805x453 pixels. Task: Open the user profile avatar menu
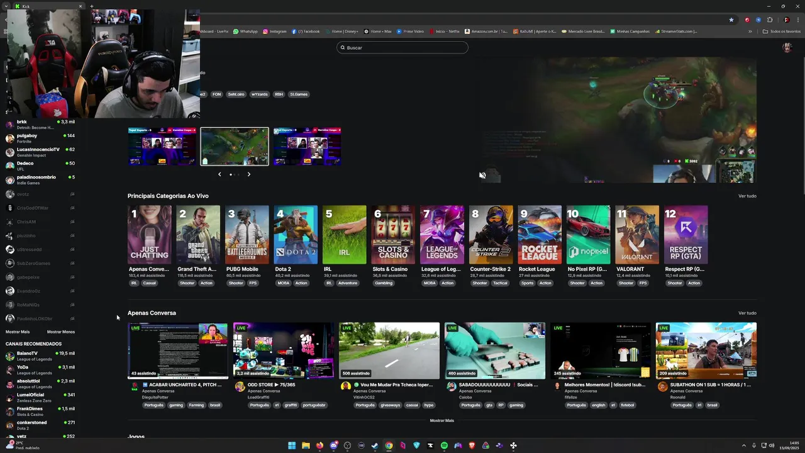pyautogui.click(x=786, y=47)
